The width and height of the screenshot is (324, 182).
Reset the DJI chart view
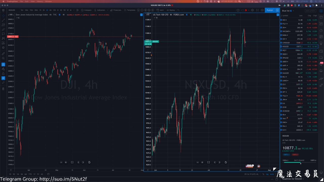(89, 162)
